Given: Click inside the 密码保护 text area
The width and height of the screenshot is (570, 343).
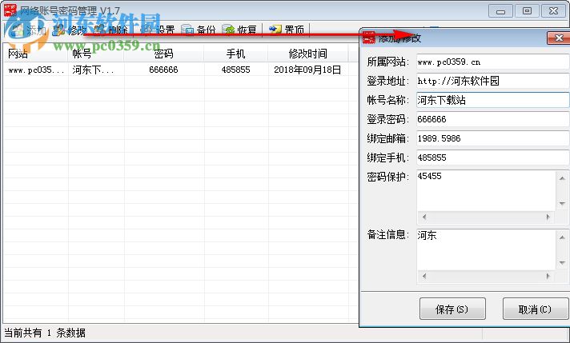Looking at the screenshot, I should [x=487, y=190].
